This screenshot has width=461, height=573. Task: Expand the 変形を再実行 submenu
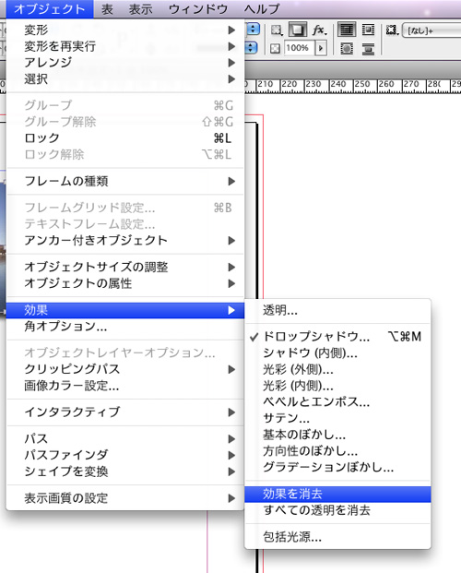pos(125,46)
